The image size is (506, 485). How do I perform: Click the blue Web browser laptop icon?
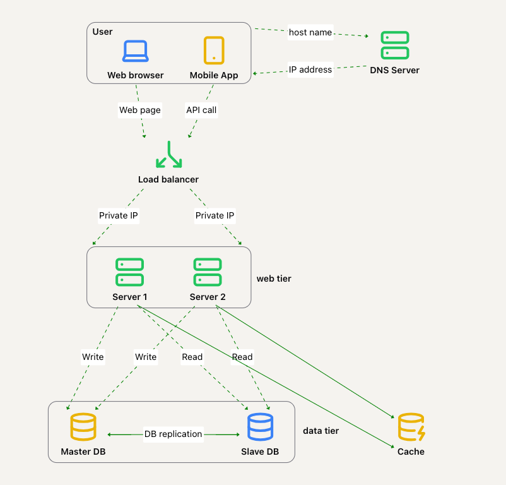click(x=135, y=51)
